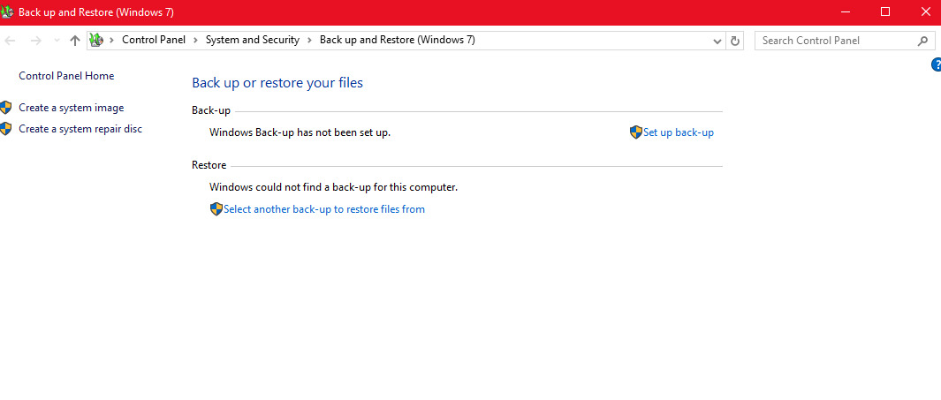Click the window title bar app icon

[8, 12]
